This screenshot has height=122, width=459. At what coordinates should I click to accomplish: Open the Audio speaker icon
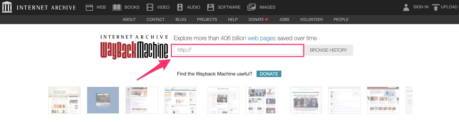tap(180, 7)
